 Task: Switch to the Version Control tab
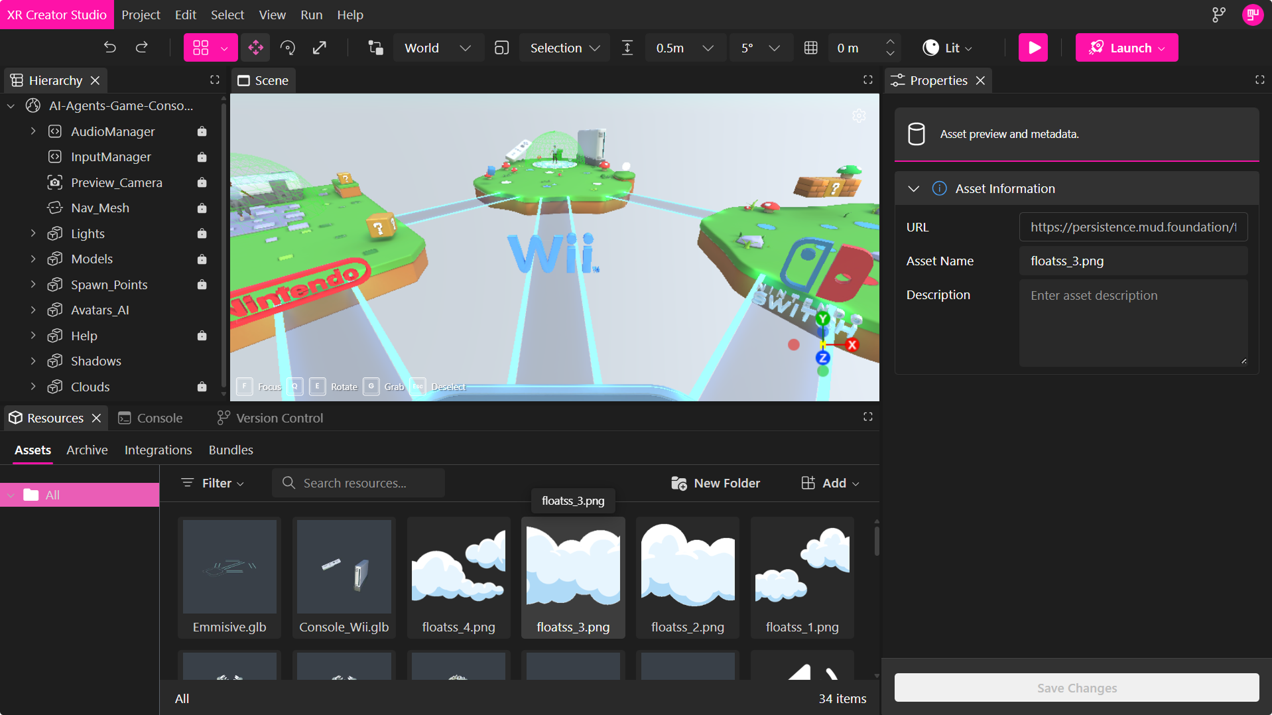point(270,418)
